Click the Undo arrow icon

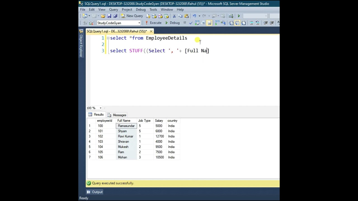click(194, 16)
